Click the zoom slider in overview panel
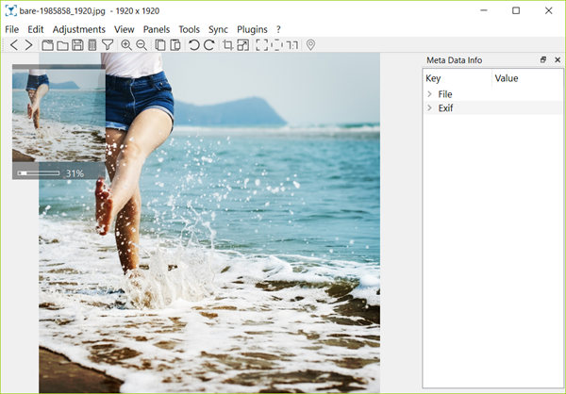This screenshot has height=394, width=566. [x=39, y=173]
